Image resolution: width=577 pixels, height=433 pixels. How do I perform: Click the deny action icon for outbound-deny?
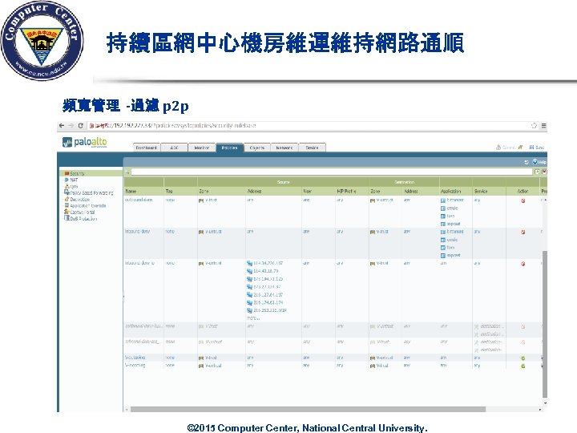(x=523, y=200)
